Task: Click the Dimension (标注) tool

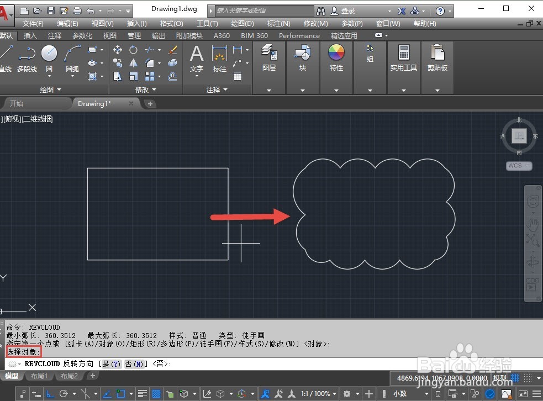Action: (219, 58)
